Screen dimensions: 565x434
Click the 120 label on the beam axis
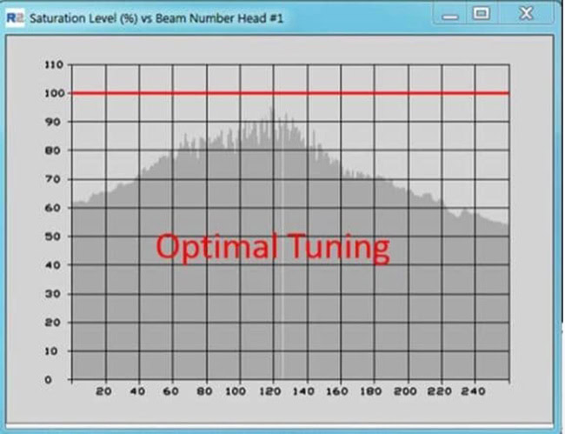point(271,392)
